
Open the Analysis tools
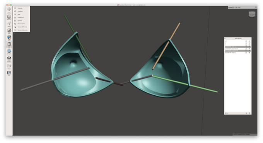(x=9, y=51)
